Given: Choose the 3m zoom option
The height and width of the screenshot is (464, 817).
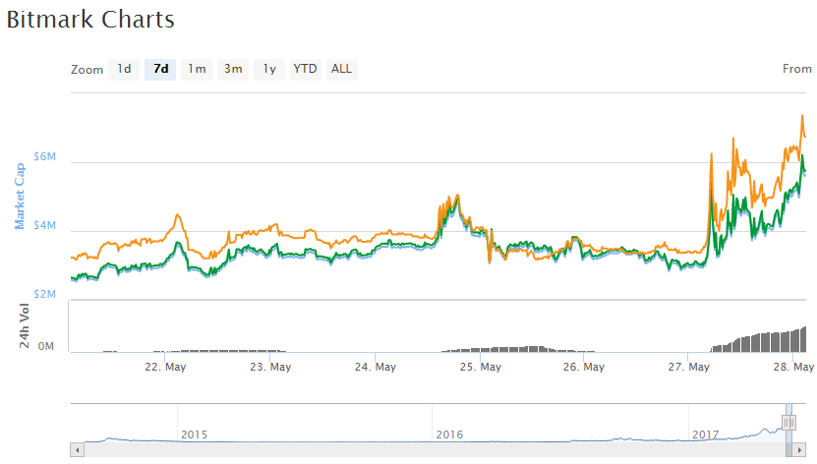Looking at the screenshot, I should [x=233, y=69].
